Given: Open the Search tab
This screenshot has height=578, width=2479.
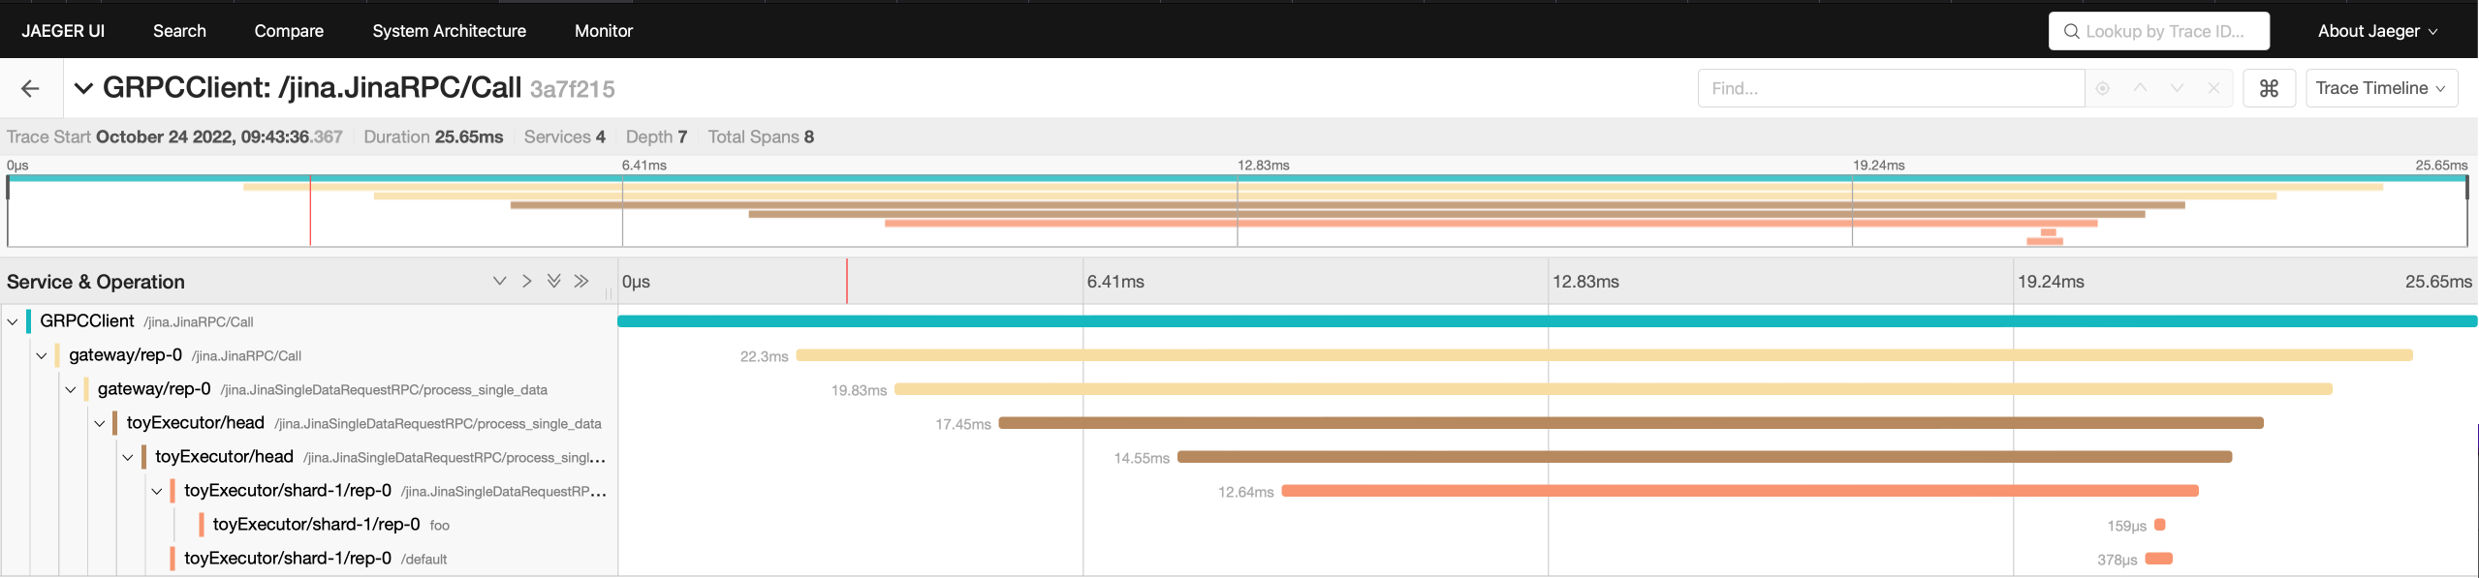Looking at the screenshot, I should 179,31.
